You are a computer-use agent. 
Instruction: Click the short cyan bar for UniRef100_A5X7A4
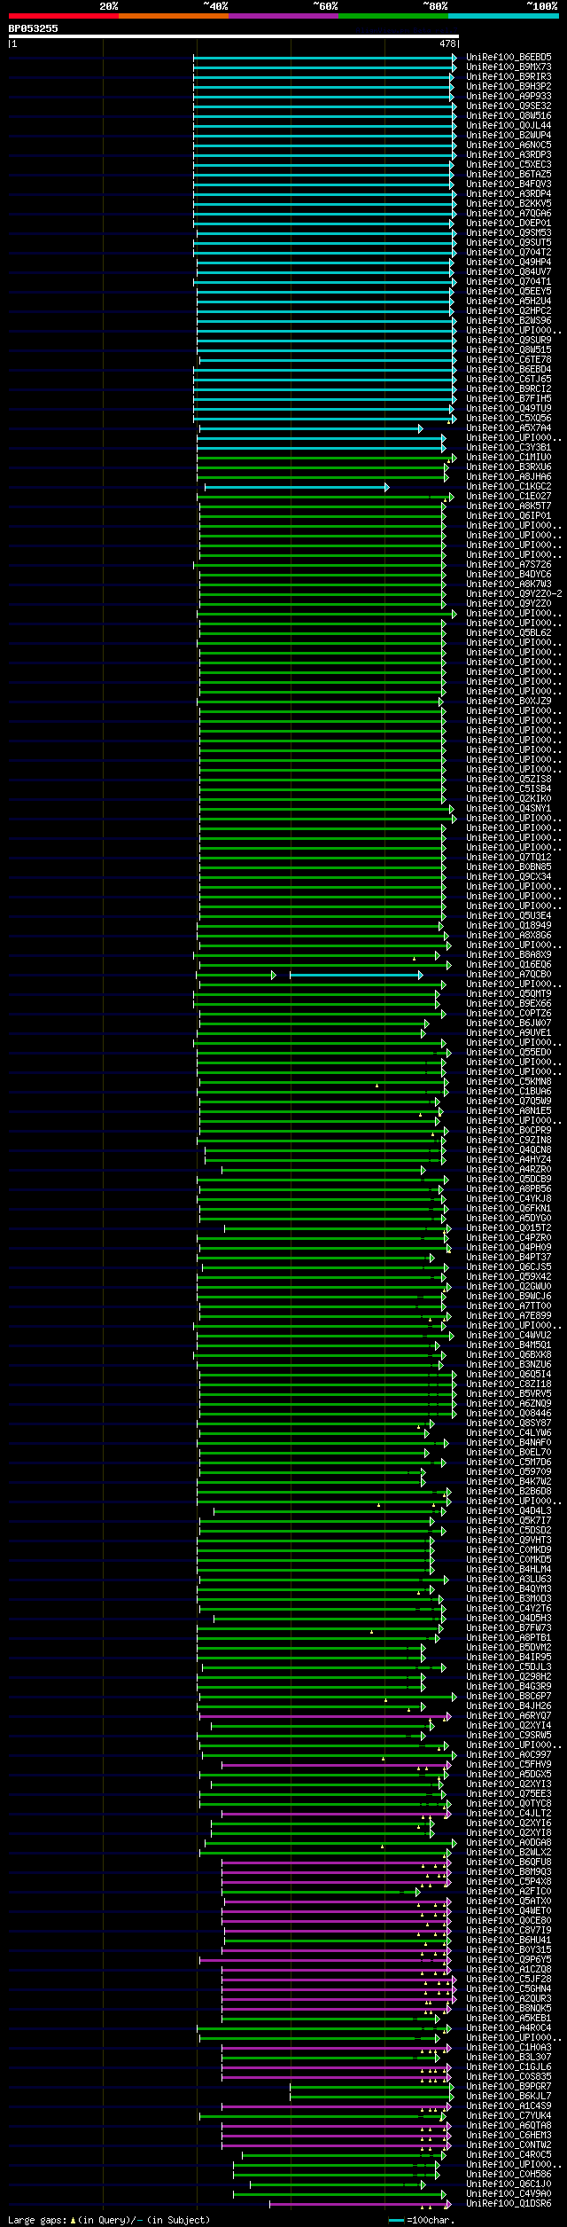[x=311, y=428]
